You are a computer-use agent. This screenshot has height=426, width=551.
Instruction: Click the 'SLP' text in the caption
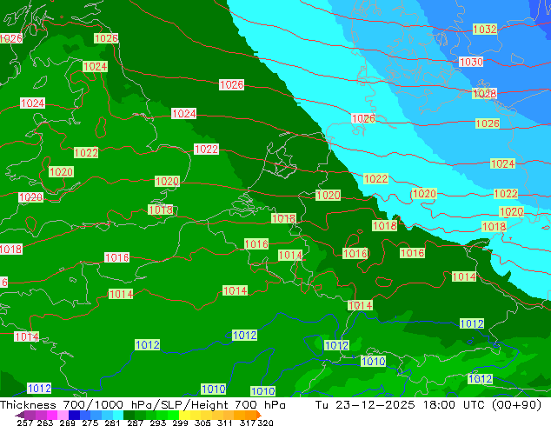(173, 405)
